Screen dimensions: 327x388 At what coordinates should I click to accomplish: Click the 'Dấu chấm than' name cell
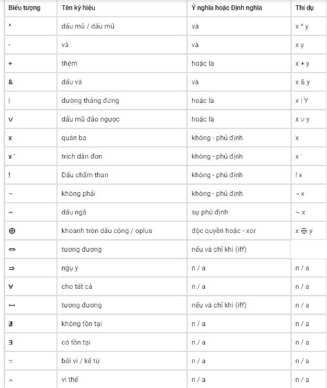tap(122, 175)
